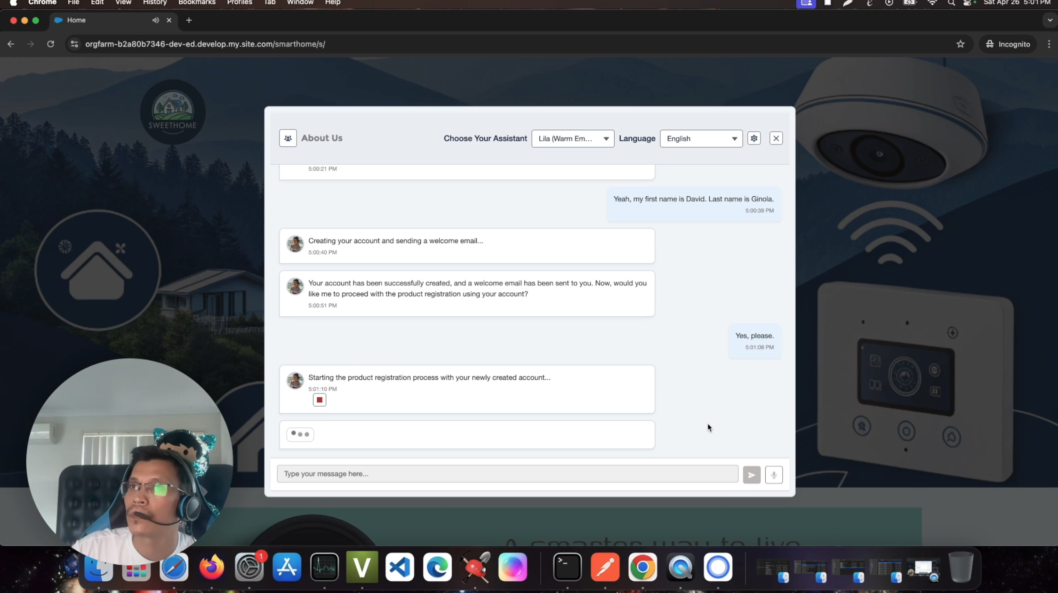
Task: Open Visual Studio Code from dock
Action: click(x=400, y=567)
